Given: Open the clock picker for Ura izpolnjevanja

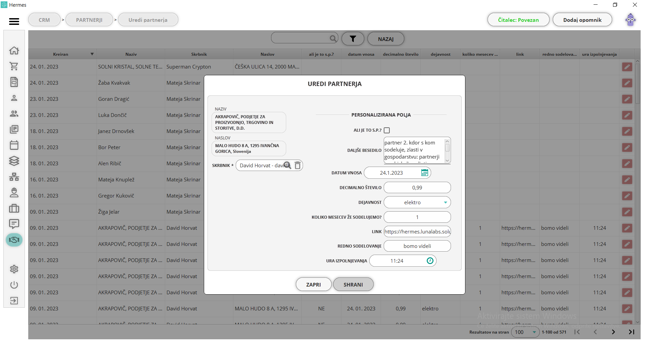Looking at the screenshot, I should (430, 261).
